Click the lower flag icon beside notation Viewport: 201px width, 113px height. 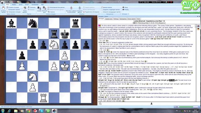[x=198, y=29]
